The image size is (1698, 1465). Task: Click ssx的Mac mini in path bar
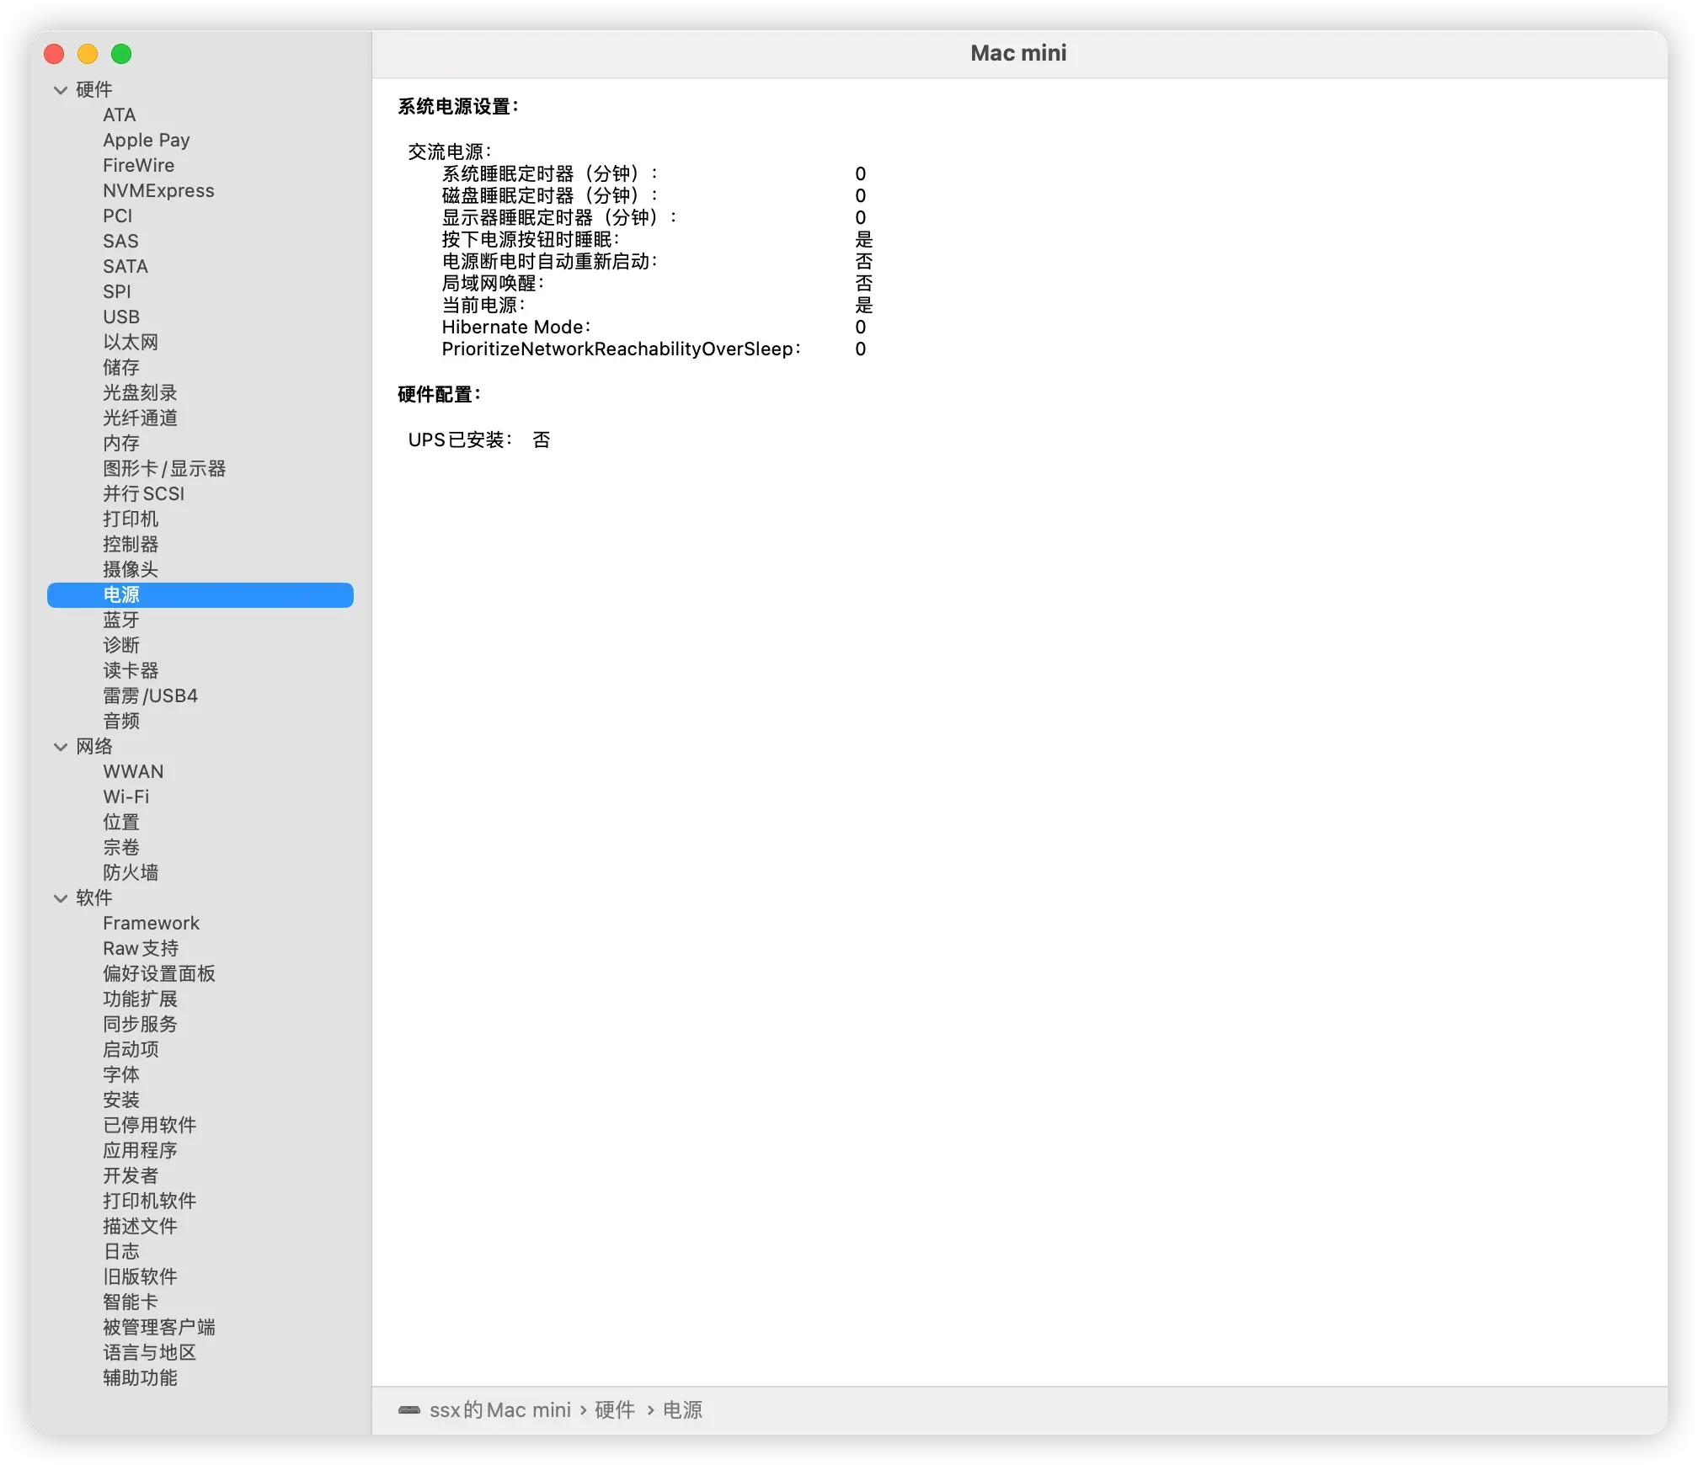[x=499, y=1409]
